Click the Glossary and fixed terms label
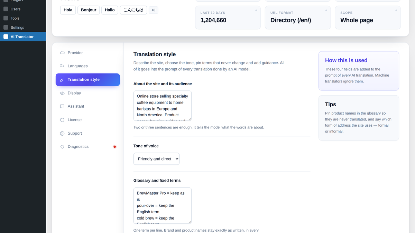This screenshot has height=233, width=415. pyautogui.click(x=157, y=181)
